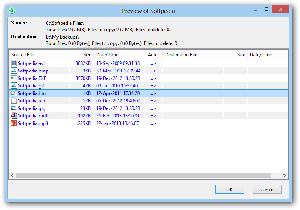Click the date 09-Jul-2010 15:32:40

[117, 85]
